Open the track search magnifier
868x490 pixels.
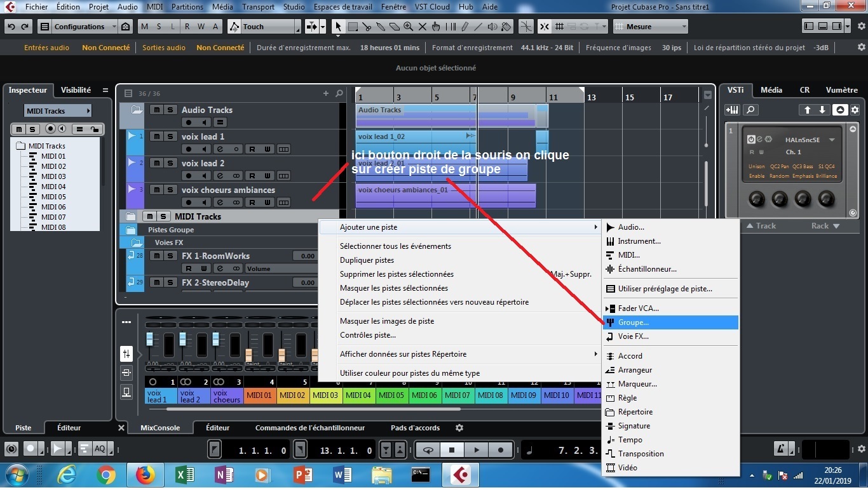pos(339,93)
